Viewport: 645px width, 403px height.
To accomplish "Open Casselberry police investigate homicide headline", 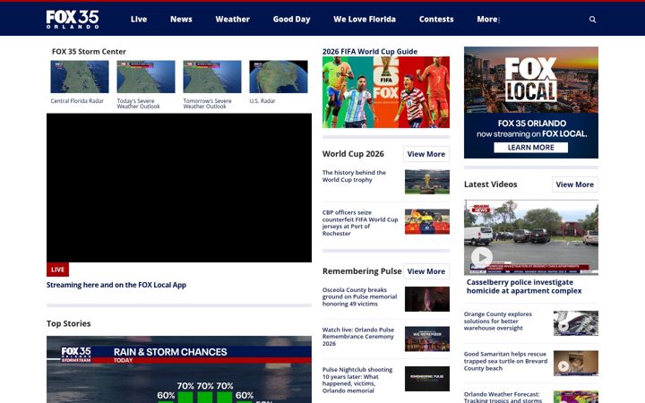I will tap(524, 287).
